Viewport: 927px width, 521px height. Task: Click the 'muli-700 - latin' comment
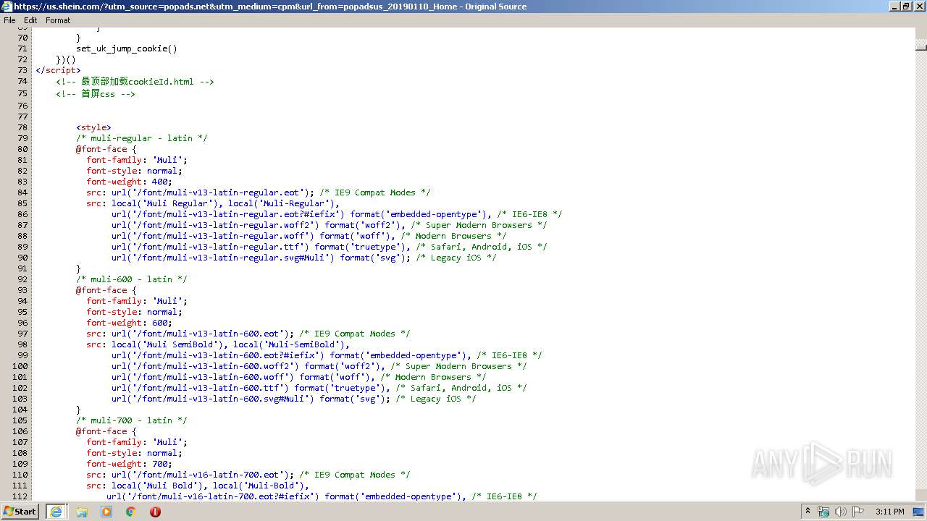(x=132, y=420)
